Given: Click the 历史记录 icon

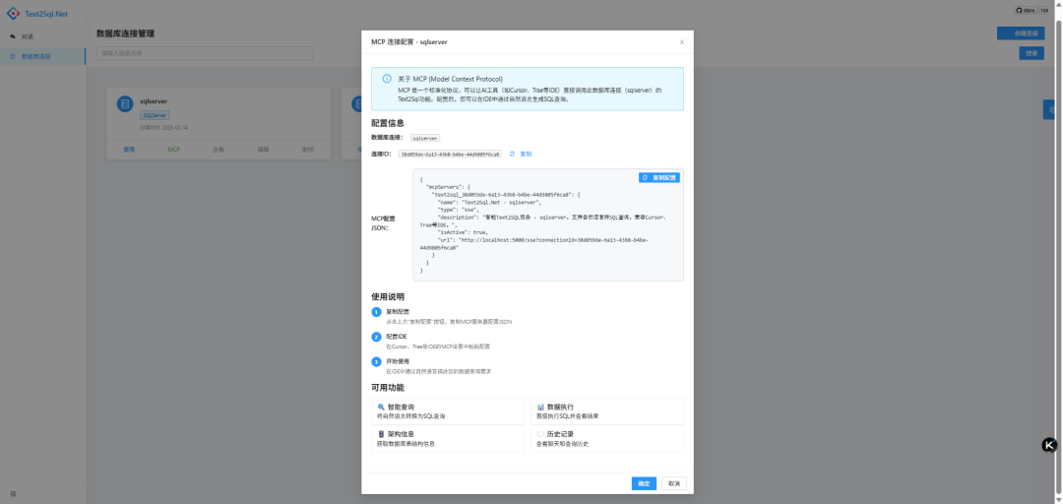Looking at the screenshot, I should point(540,433).
